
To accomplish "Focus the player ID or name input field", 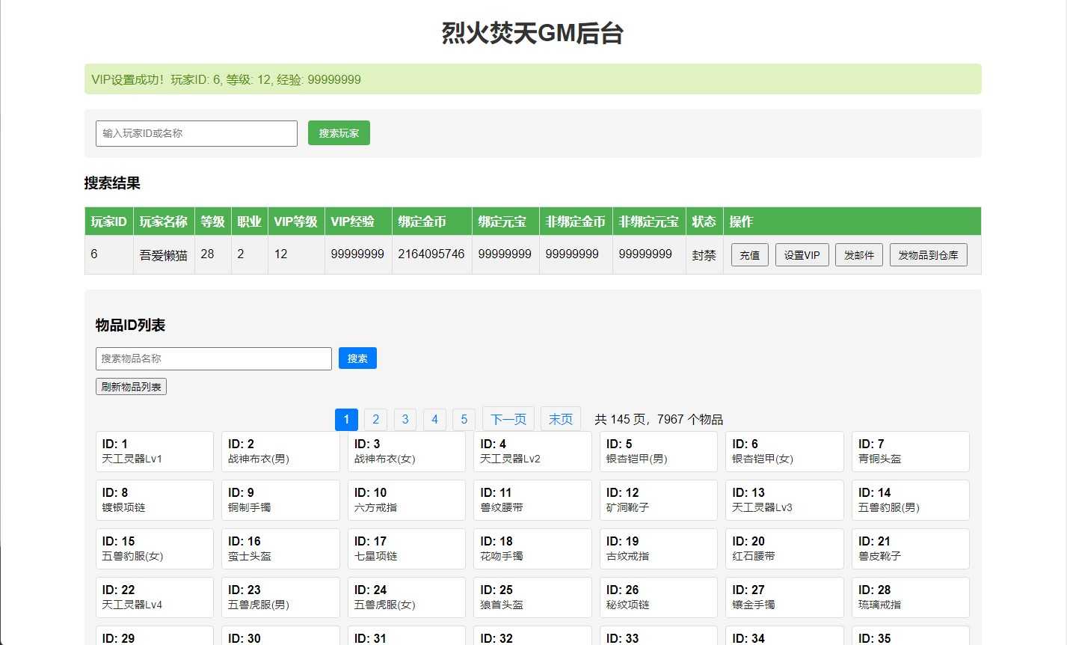I will pos(197,133).
